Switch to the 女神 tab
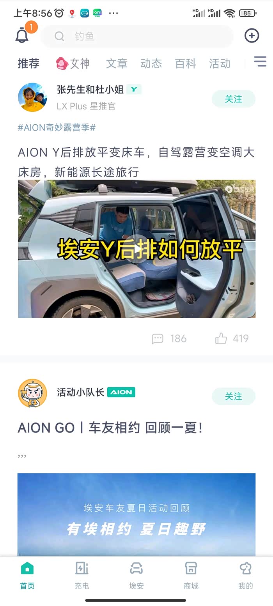 [x=73, y=63]
